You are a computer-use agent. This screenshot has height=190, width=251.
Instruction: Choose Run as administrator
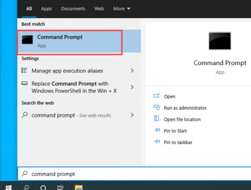pyautogui.click(x=185, y=108)
